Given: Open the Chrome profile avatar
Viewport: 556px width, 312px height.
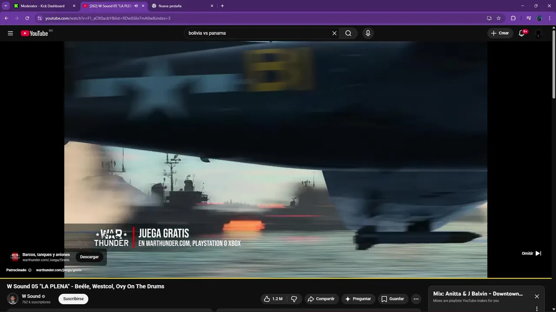Looking at the screenshot, I should pos(539,18).
